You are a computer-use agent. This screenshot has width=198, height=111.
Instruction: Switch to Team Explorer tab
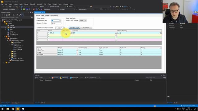click(x=15, y=103)
